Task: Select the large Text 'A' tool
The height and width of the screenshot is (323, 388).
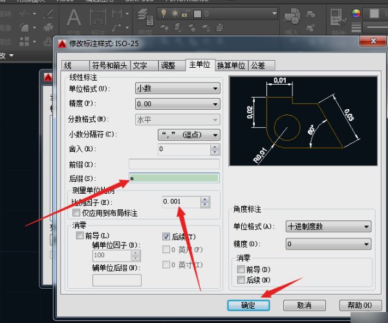Action: [x=74, y=17]
